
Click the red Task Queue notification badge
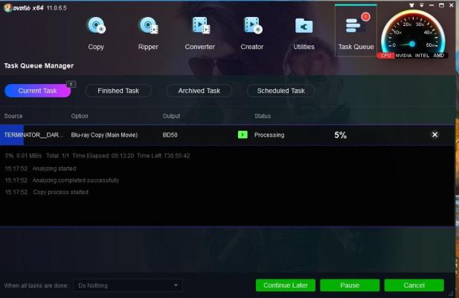[x=365, y=16]
